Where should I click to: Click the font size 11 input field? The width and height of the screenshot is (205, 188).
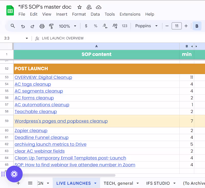[x=177, y=26]
